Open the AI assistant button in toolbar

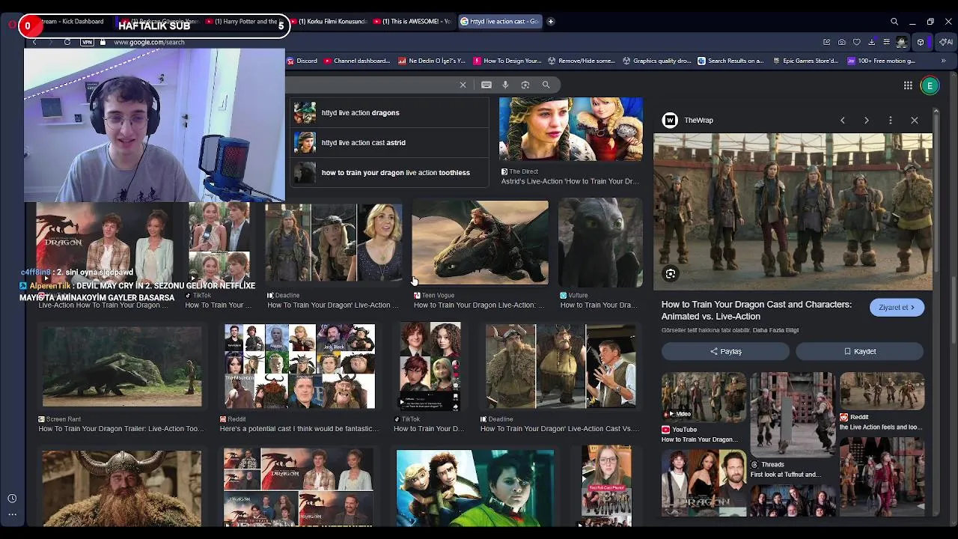945,43
